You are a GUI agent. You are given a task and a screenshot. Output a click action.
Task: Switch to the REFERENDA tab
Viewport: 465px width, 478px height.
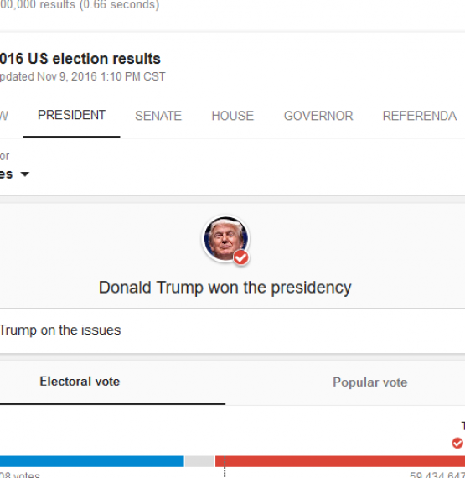(419, 116)
